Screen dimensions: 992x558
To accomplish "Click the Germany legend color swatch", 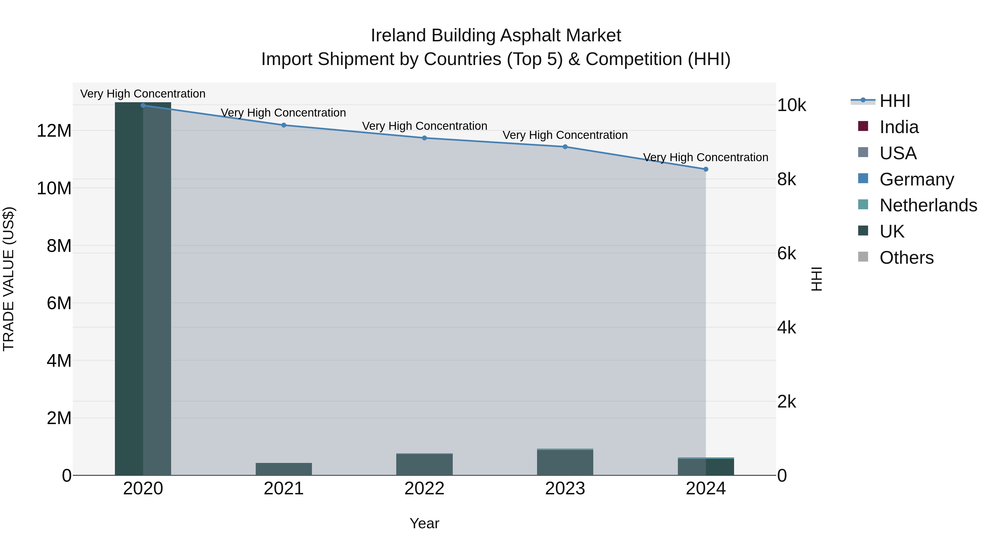I will tap(863, 179).
